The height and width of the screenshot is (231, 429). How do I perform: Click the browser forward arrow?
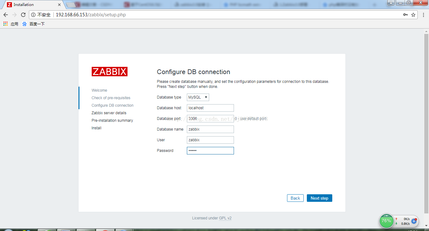pos(14,15)
